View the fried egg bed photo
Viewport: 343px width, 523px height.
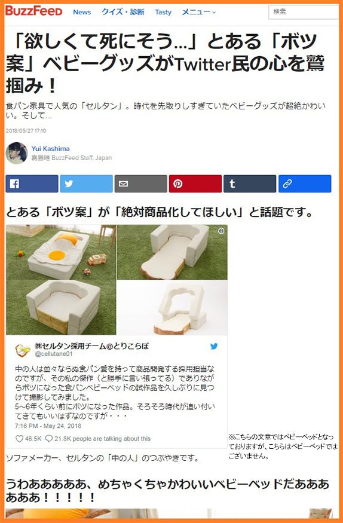tap(61, 252)
